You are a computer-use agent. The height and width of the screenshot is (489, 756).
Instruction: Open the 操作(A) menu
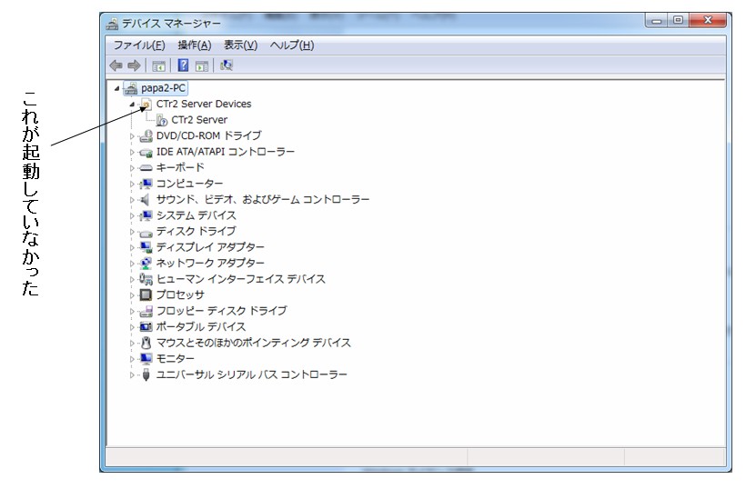pos(195,45)
